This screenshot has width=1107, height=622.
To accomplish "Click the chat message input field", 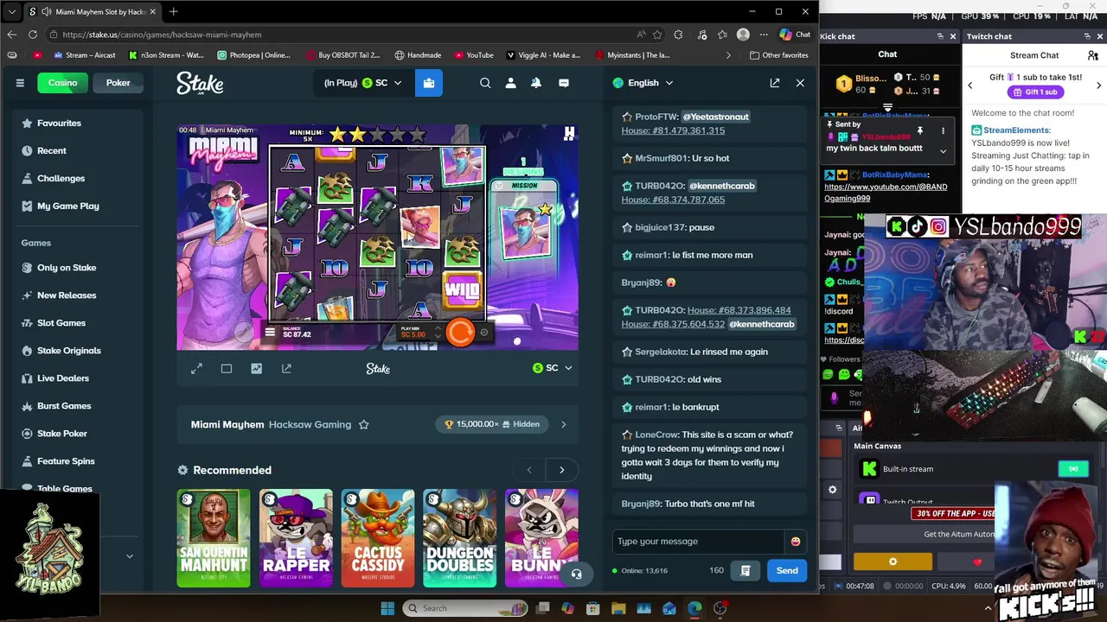I will (699, 542).
